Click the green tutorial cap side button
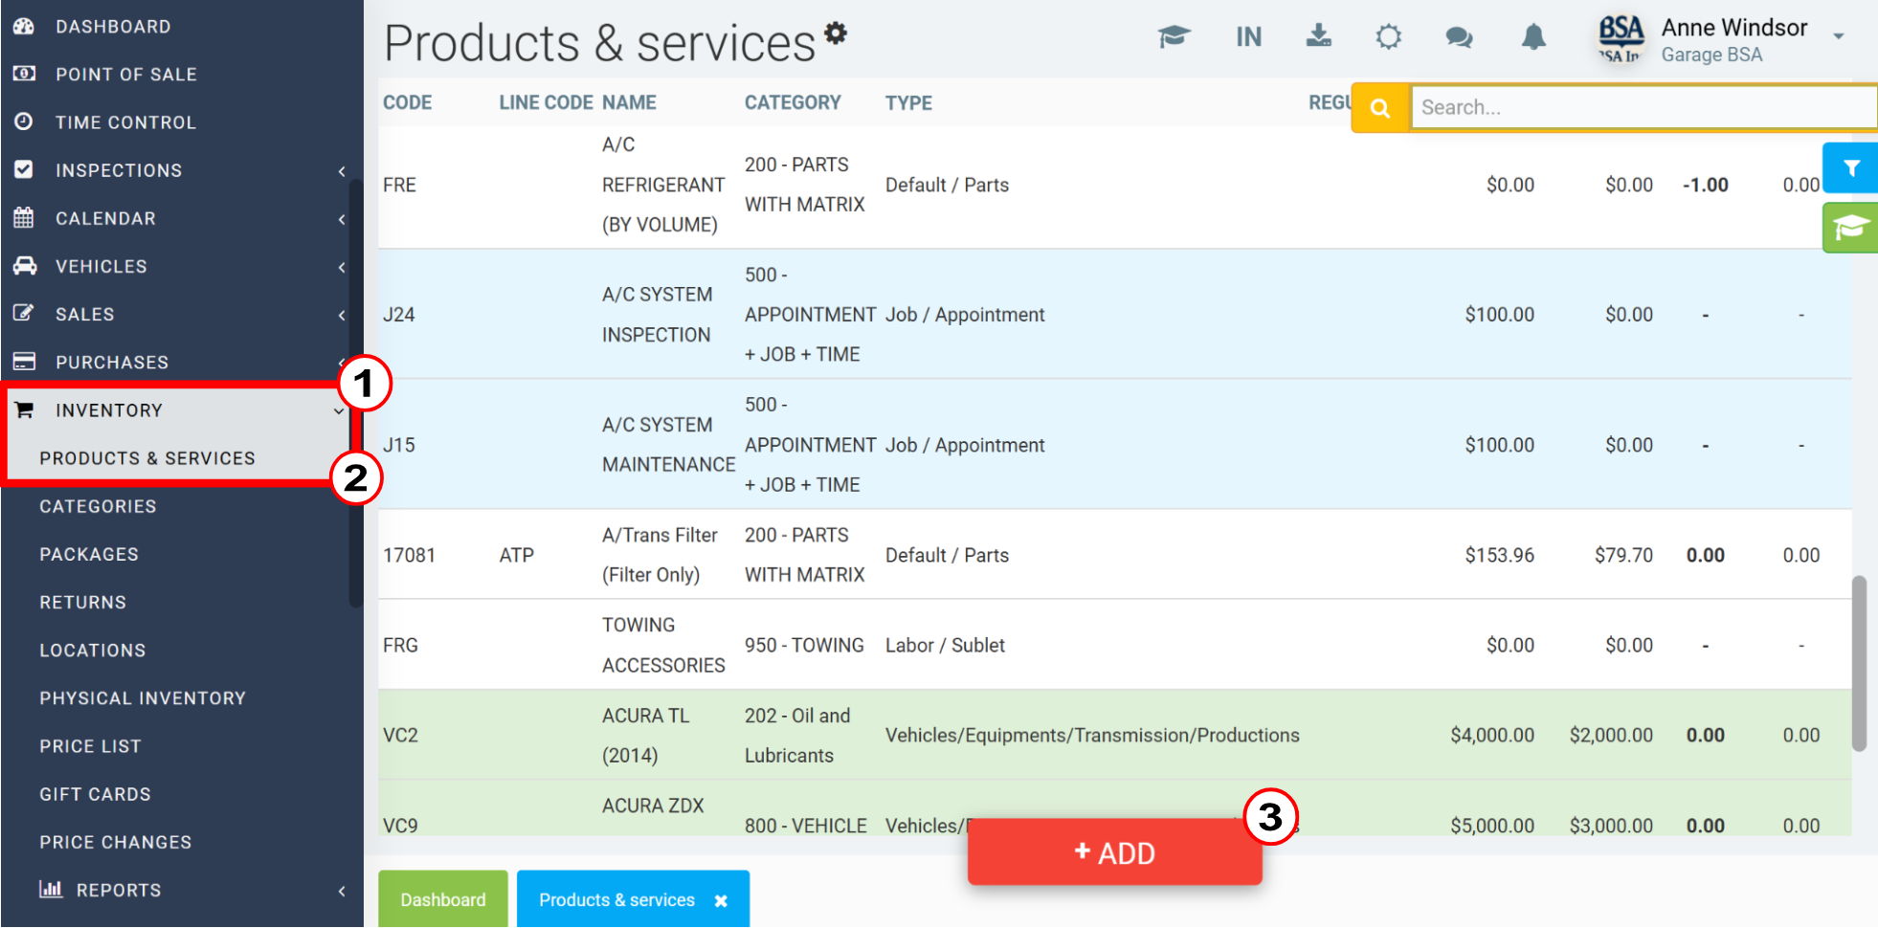This screenshot has width=1878, height=928. [1851, 228]
